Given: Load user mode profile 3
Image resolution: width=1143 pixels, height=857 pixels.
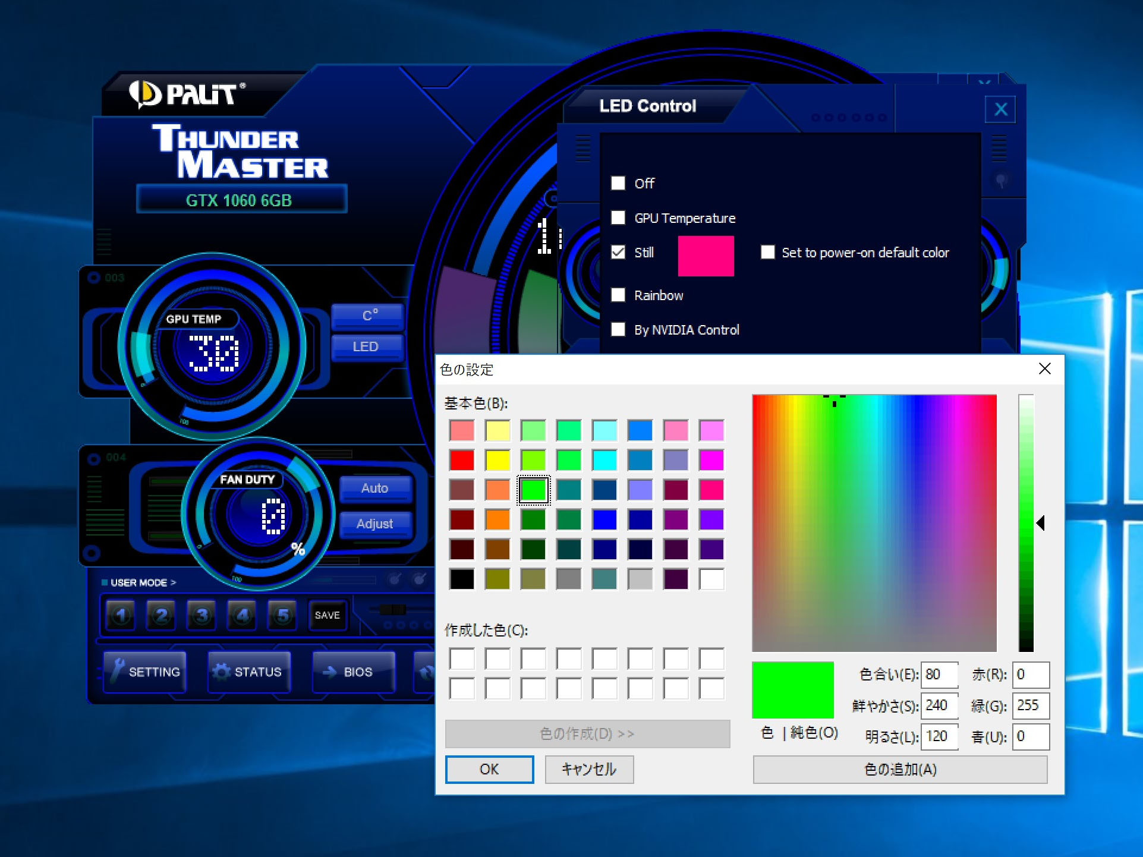Looking at the screenshot, I should (201, 615).
